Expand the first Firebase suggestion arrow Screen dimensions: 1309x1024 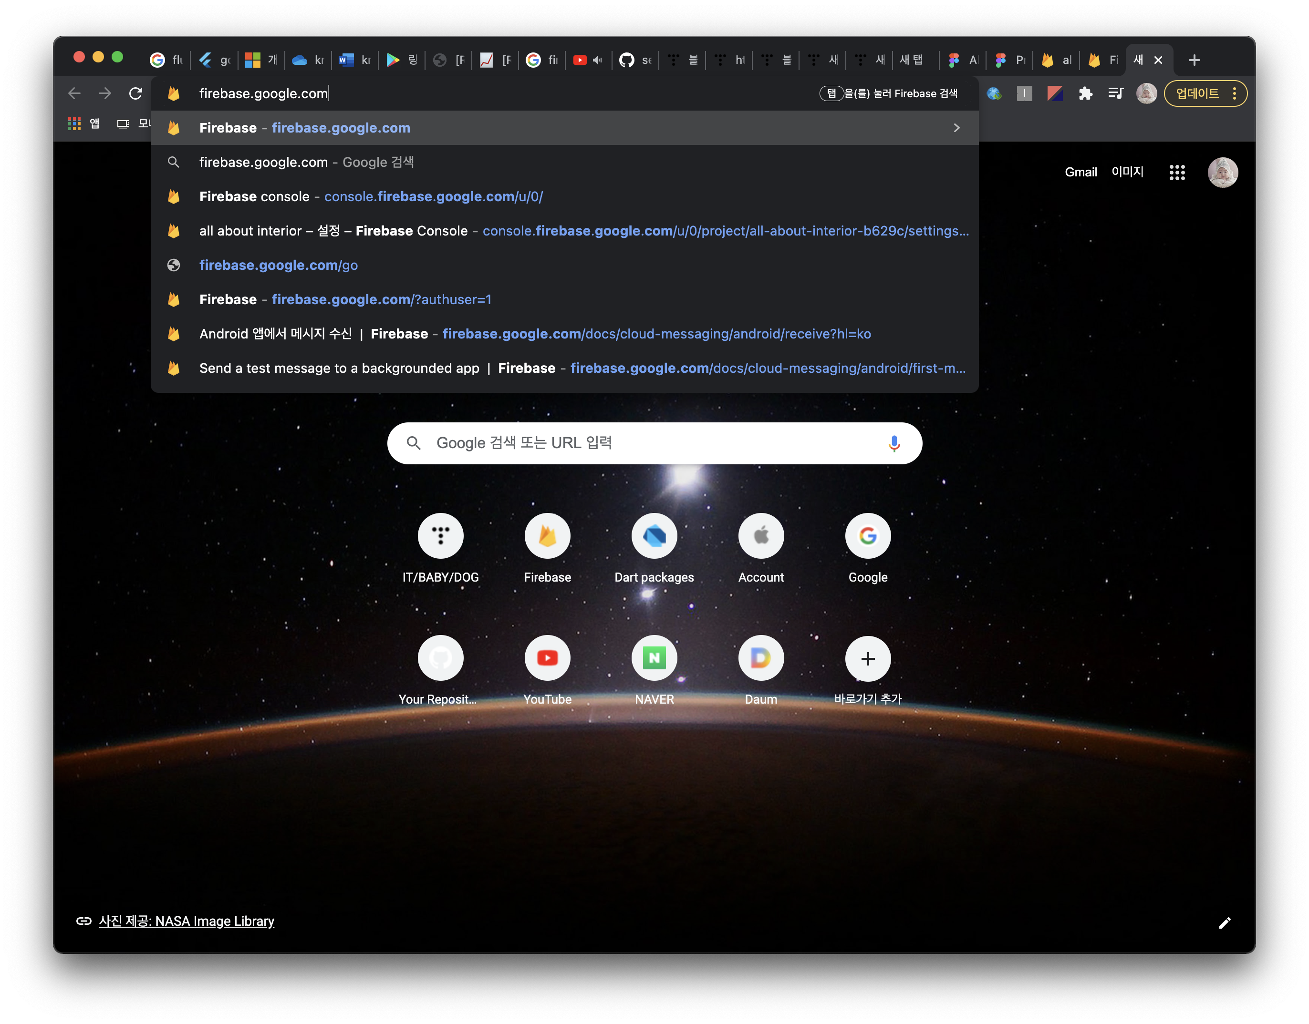(x=956, y=128)
